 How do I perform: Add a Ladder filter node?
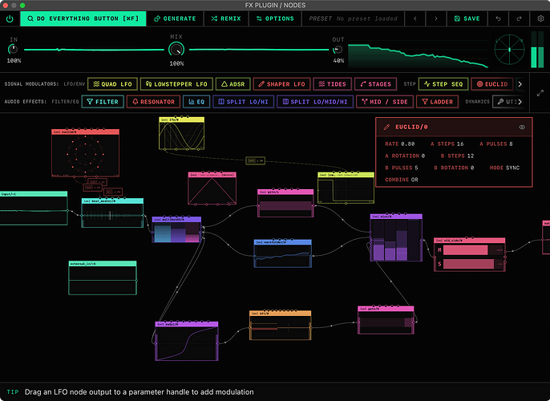click(438, 102)
